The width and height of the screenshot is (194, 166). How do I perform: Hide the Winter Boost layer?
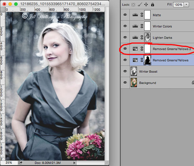click(x=125, y=71)
